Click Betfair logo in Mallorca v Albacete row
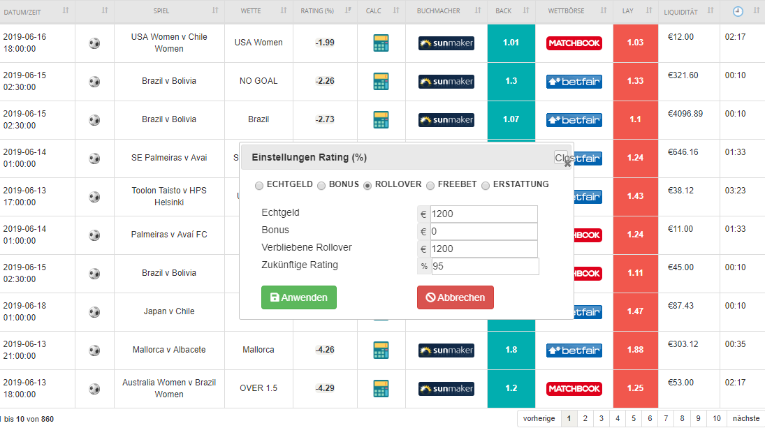Image resolution: width=765 pixels, height=428 pixels. coord(574,350)
